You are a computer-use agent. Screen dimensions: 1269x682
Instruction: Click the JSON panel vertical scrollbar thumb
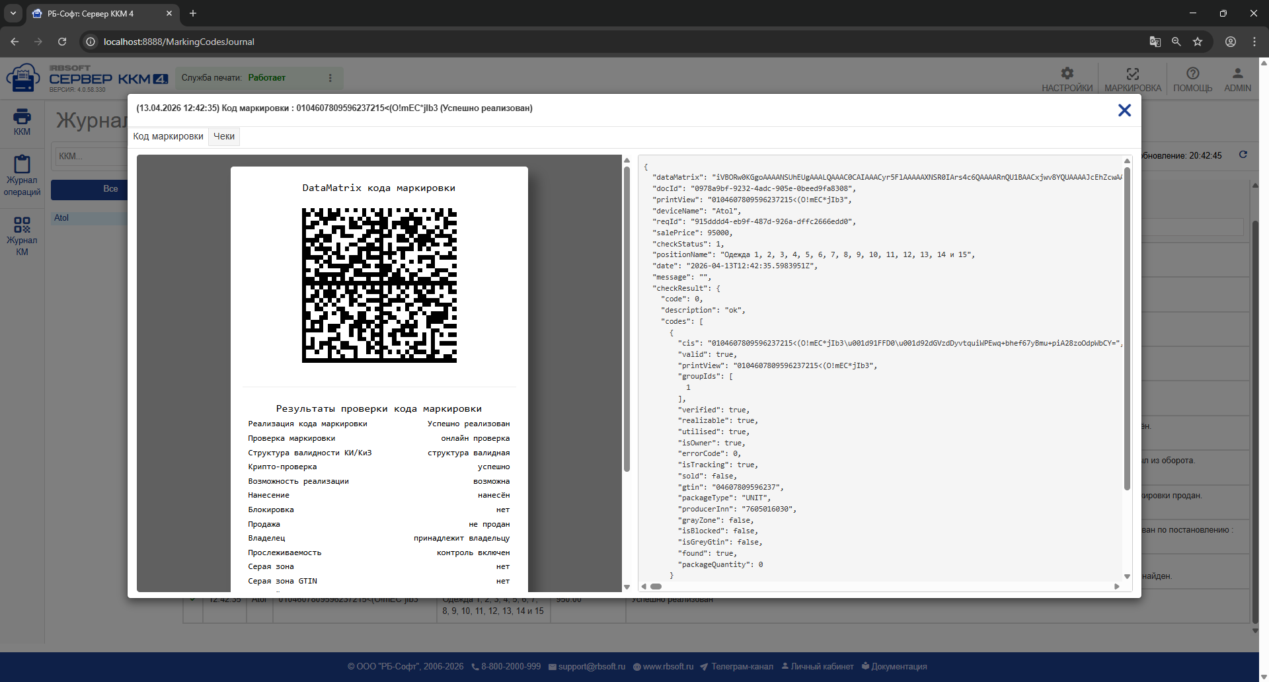(x=1127, y=328)
